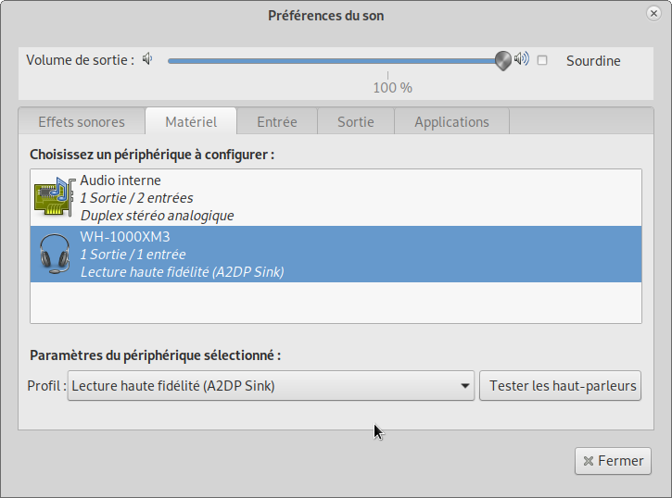Select the WH-1000XM3 device row
The image size is (672, 498).
pos(336,255)
